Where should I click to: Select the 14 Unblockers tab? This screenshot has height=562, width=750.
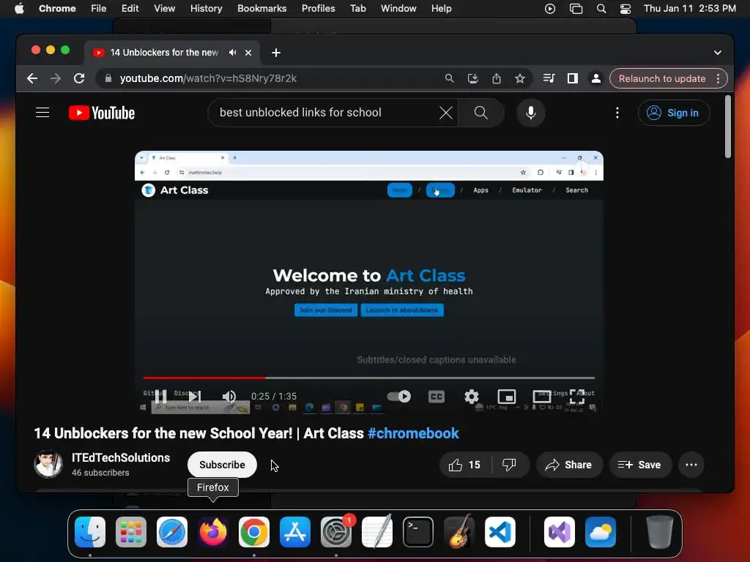tap(164, 53)
